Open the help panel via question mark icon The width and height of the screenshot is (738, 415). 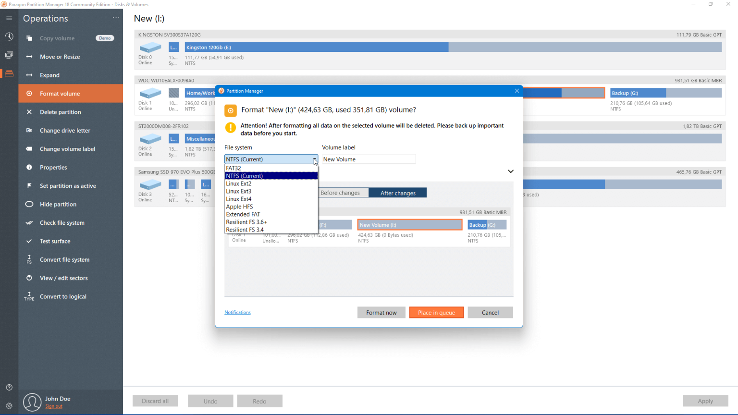pos(9,387)
